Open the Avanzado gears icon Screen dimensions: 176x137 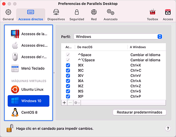point(111,12)
